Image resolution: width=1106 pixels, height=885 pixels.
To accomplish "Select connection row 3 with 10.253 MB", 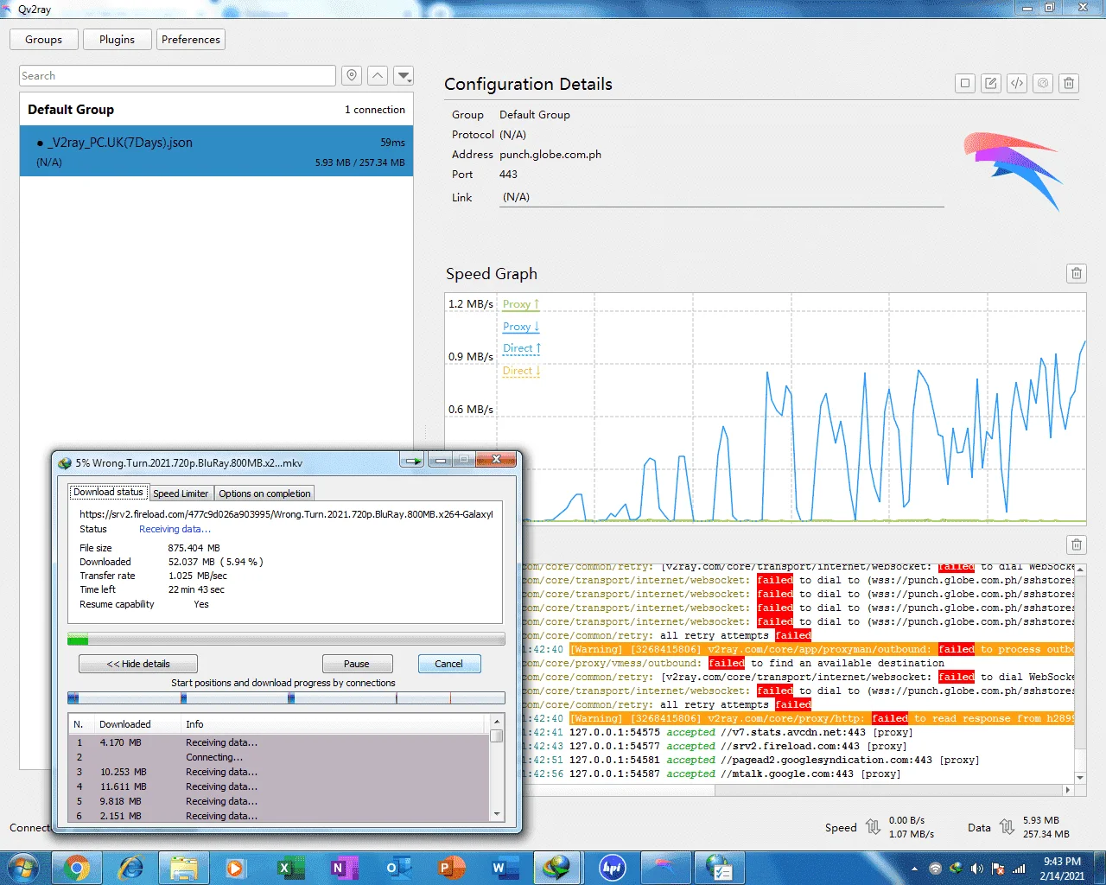I will [x=278, y=772].
